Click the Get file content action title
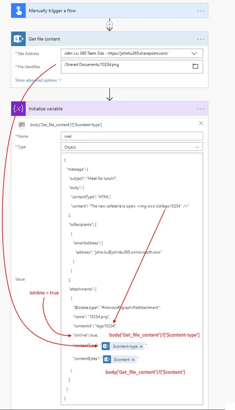 pyautogui.click(x=44, y=39)
